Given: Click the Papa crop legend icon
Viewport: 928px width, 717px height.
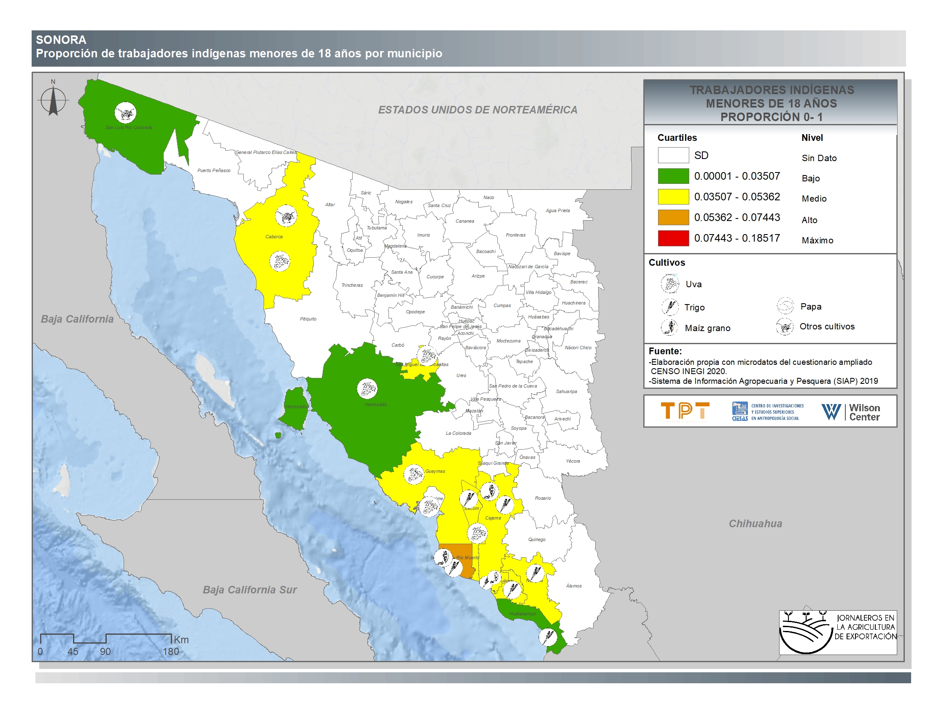Looking at the screenshot, I should pyautogui.click(x=785, y=306).
